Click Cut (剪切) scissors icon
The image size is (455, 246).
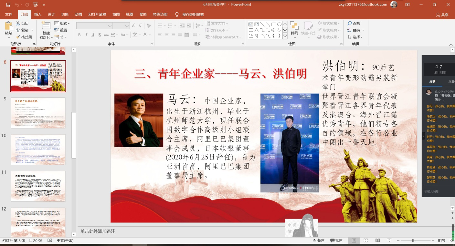click(x=18, y=23)
